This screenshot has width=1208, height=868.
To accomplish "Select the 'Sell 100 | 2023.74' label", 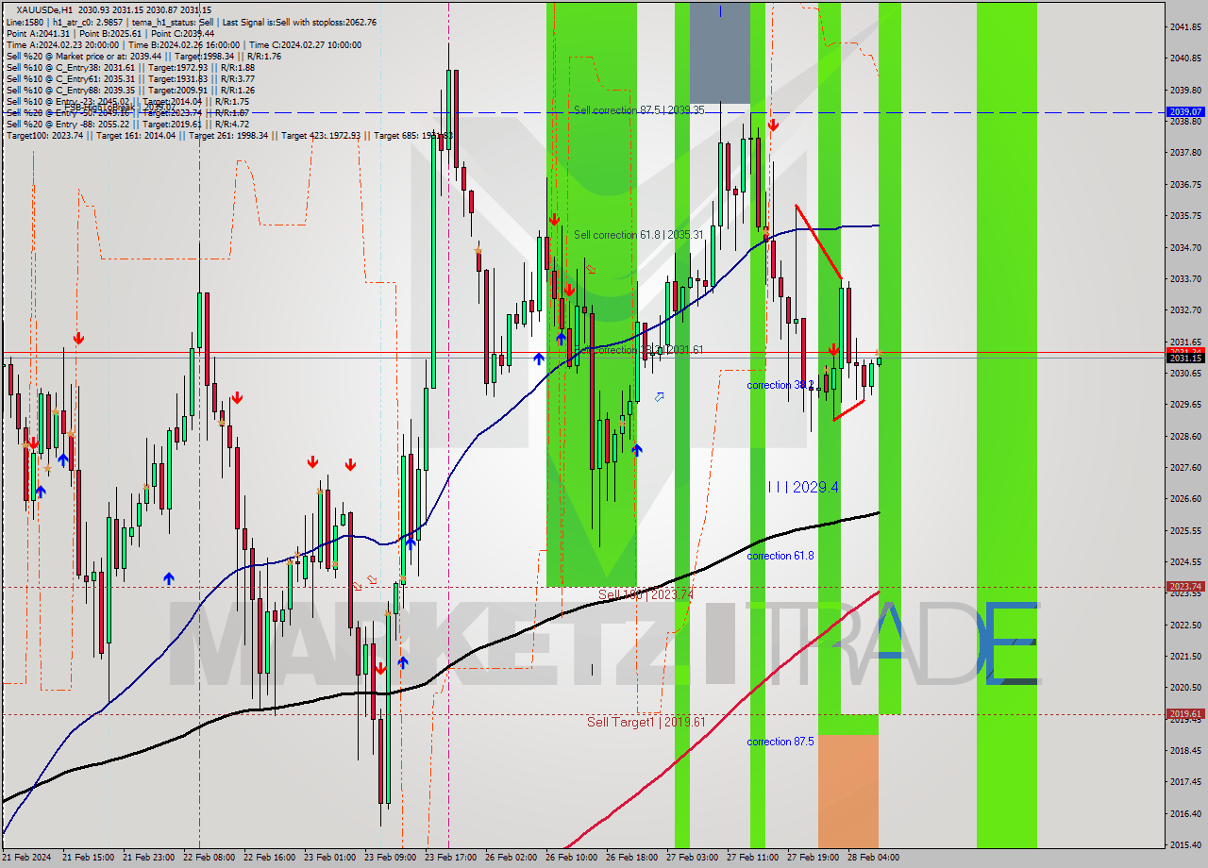I will [x=646, y=594].
